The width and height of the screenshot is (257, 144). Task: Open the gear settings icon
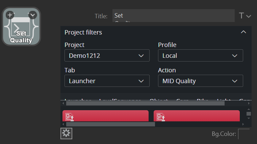click(x=66, y=133)
